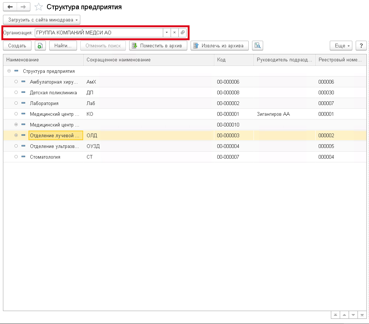Open the 'Загрузить с сайта минздрава' dropdown button

pos(42,20)
